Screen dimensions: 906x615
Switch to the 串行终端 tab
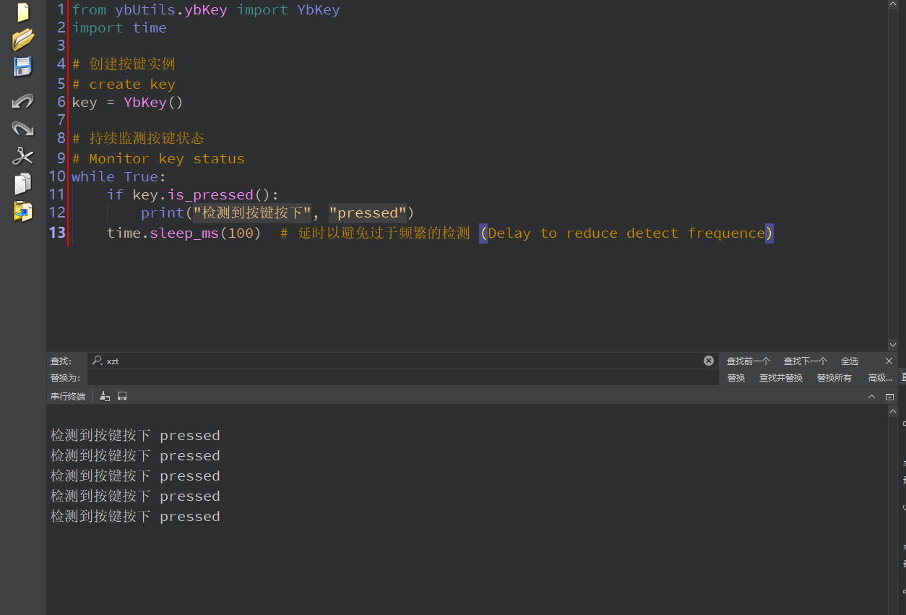click(67, 397)
